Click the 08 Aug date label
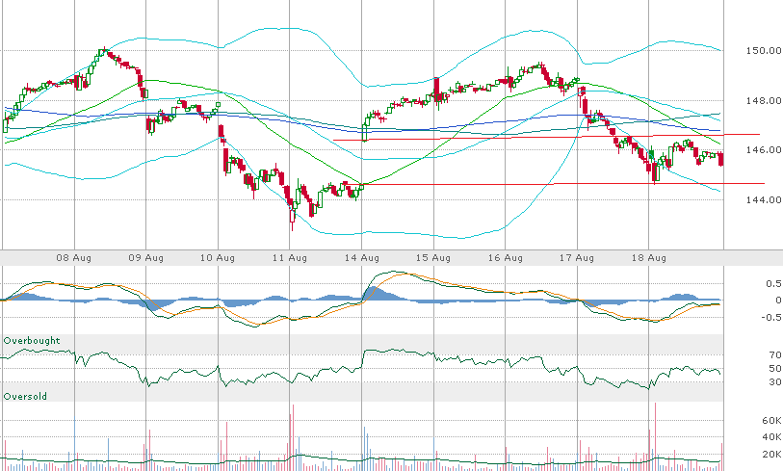This screenshot has height=471, width=783. click(x=74, y=258)
